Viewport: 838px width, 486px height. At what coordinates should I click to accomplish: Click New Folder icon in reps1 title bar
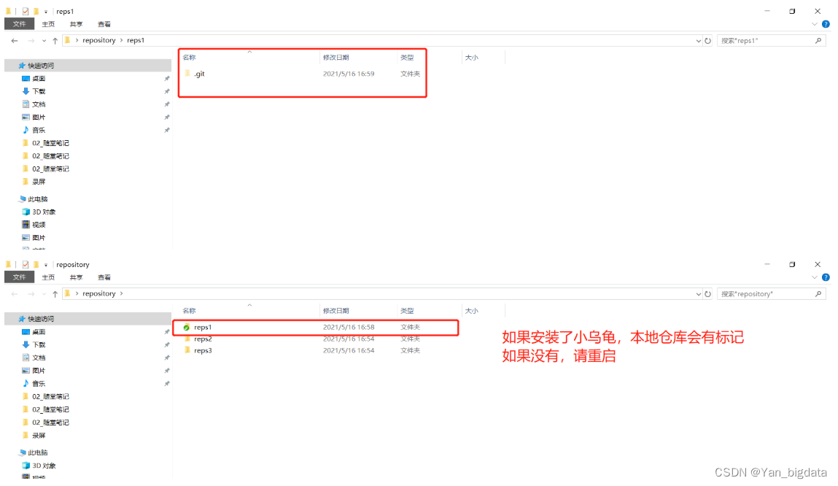tap(36, 11)
